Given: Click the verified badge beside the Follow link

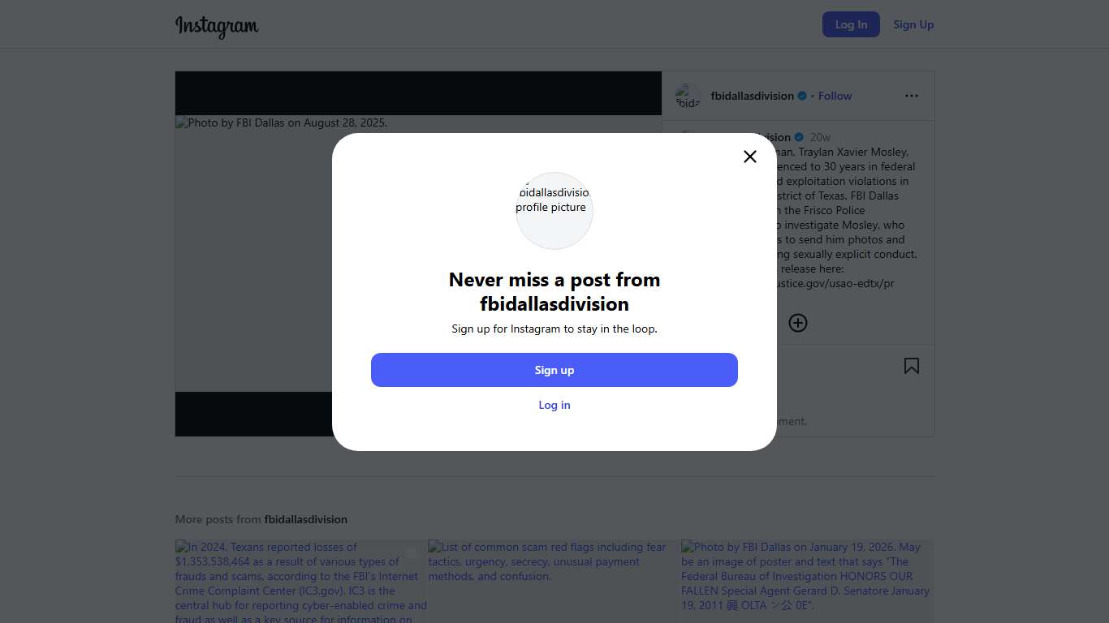Looking at the screenshot, I should (x=802, y=96).
